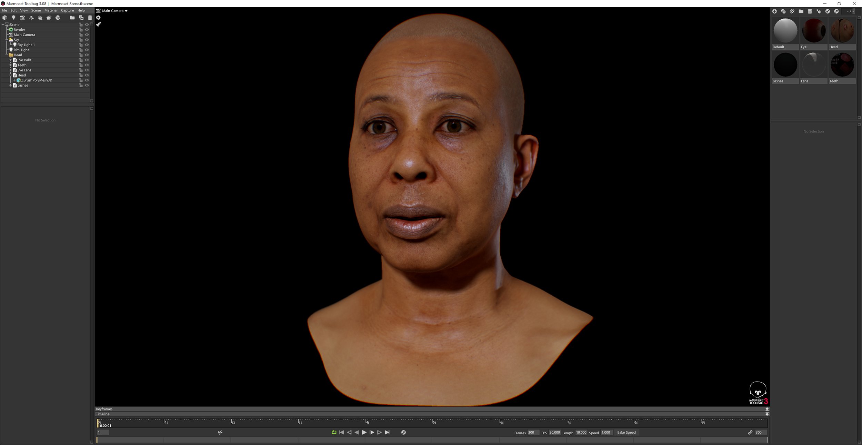
Task: Click the Bake Speed button
Action: (627, 432)
